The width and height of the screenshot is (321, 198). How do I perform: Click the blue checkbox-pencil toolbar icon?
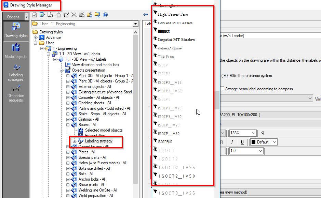click(x=42, y=15)
